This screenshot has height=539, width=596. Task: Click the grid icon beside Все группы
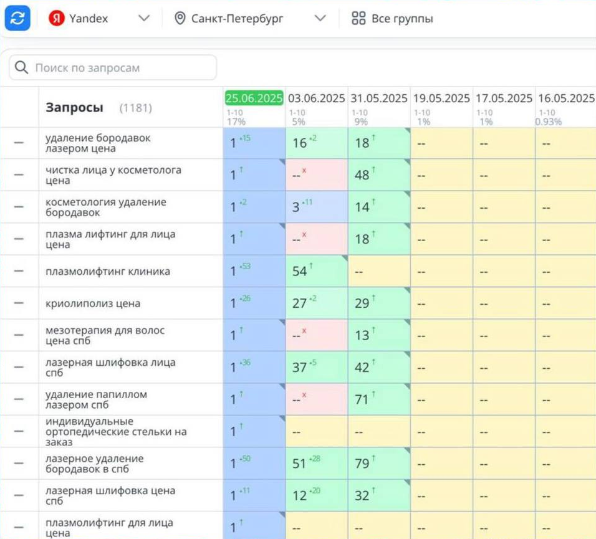point(358,18)
